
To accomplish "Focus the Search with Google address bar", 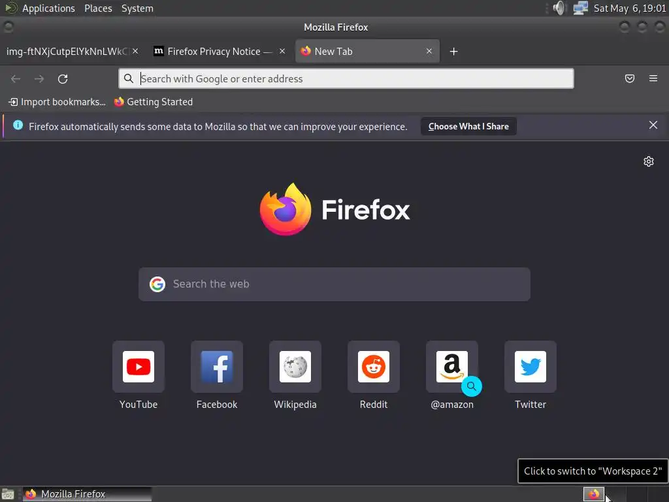I will click(x=346, y=78).
